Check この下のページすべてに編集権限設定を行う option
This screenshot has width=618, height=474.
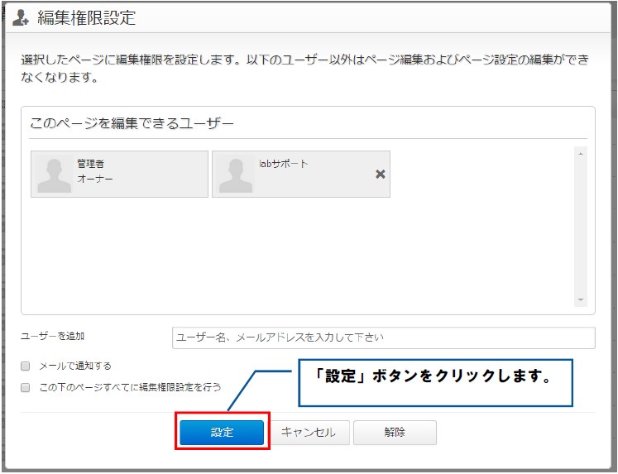coord(25,387)
